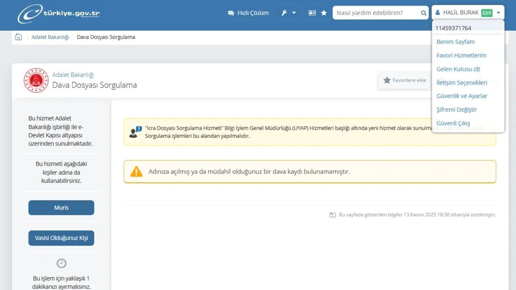Image resolution: width=516 pixels, height=290 pixels.
Task: Open Hızlı Çözüm quick solutions
Action: pos(248,13)
